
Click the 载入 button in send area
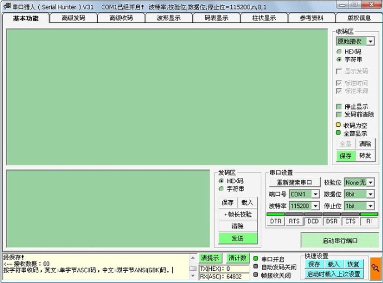click(x=247, y=202)
